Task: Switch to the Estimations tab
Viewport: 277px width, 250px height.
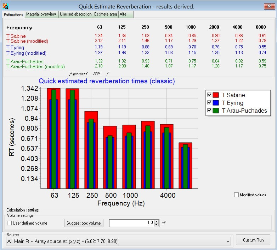Action: click(x=13, y=15)
